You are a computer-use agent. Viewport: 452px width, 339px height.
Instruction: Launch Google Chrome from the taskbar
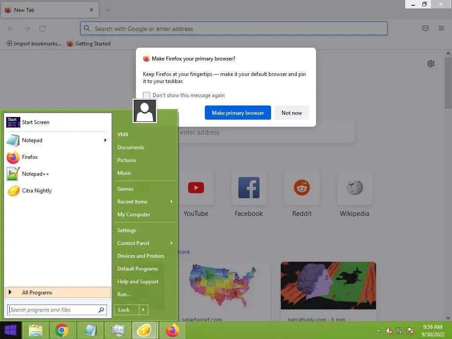click(x=62, y=330)
